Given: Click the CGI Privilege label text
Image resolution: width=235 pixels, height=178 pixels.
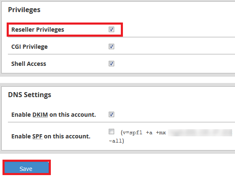Looking at the screenshot, I should pos(30,47).
